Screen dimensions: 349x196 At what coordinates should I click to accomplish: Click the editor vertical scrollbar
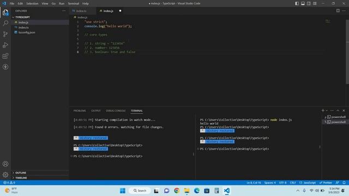point(347,51)
